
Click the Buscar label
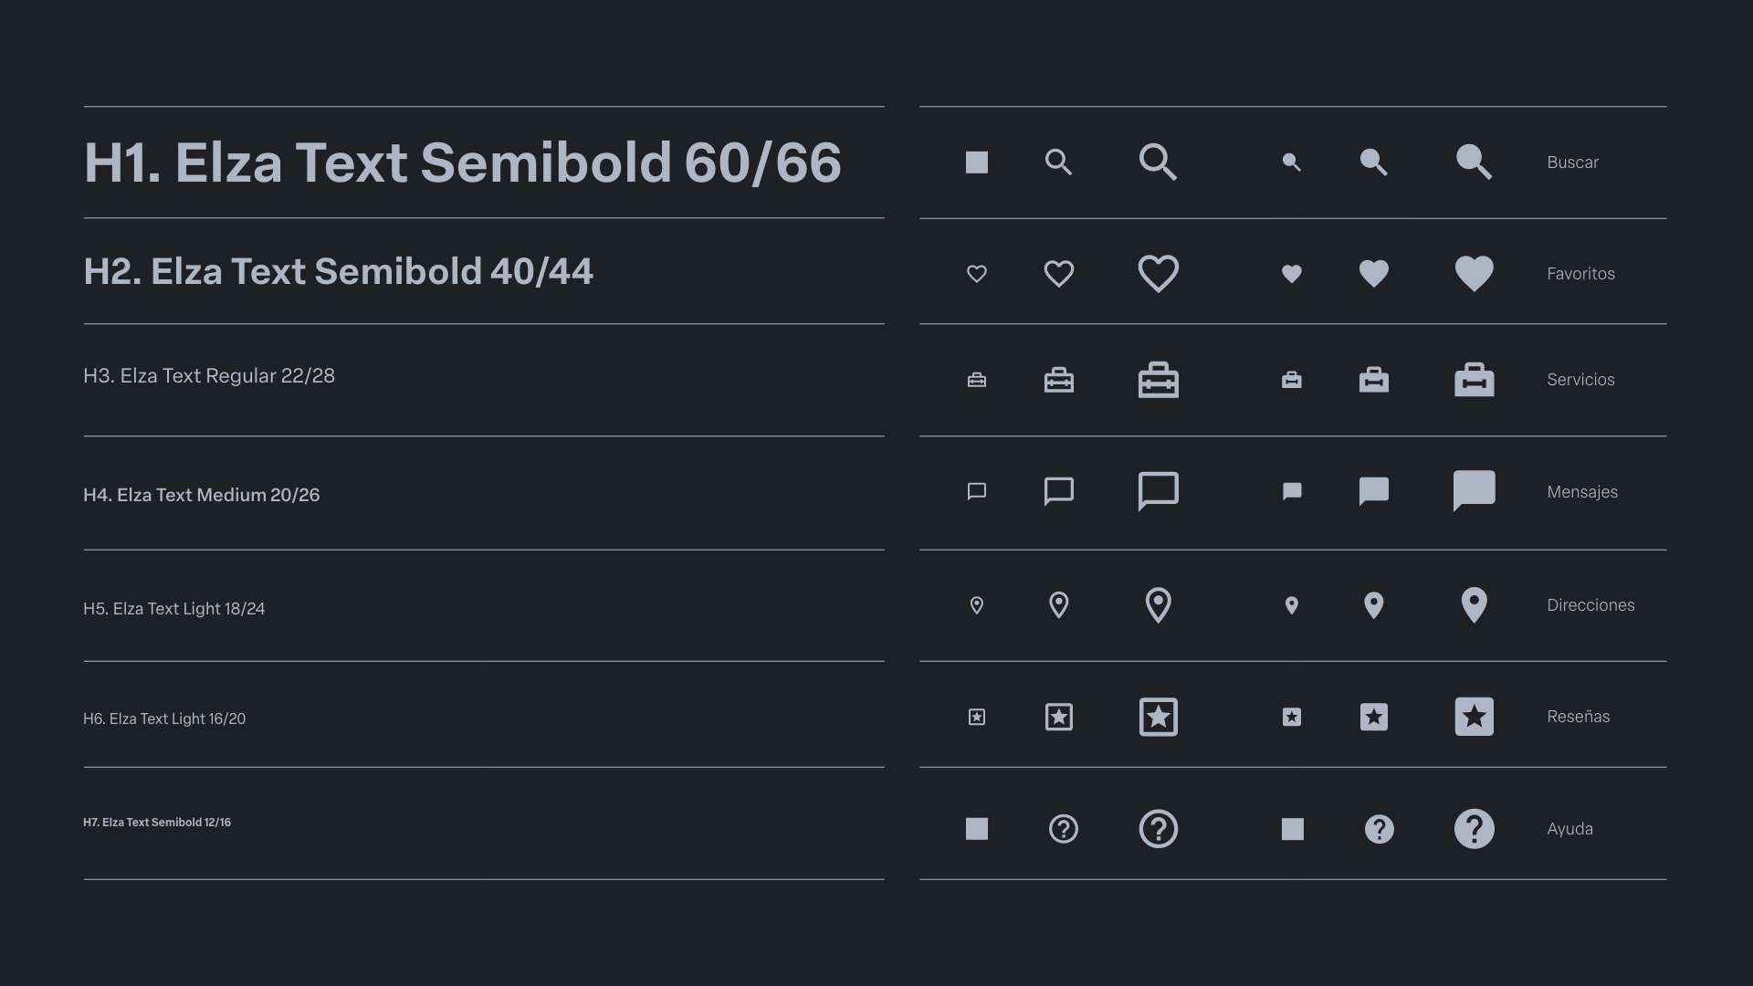[1572, 163]
